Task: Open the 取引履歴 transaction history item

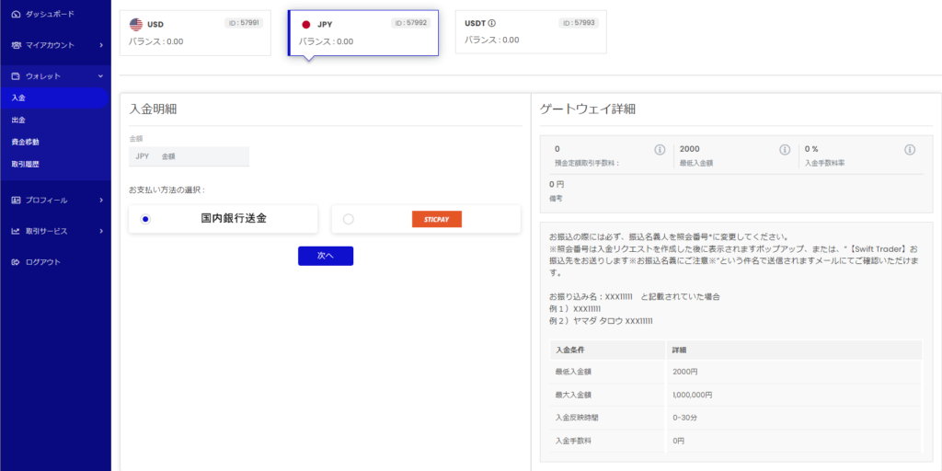Action: click(26, 164)
